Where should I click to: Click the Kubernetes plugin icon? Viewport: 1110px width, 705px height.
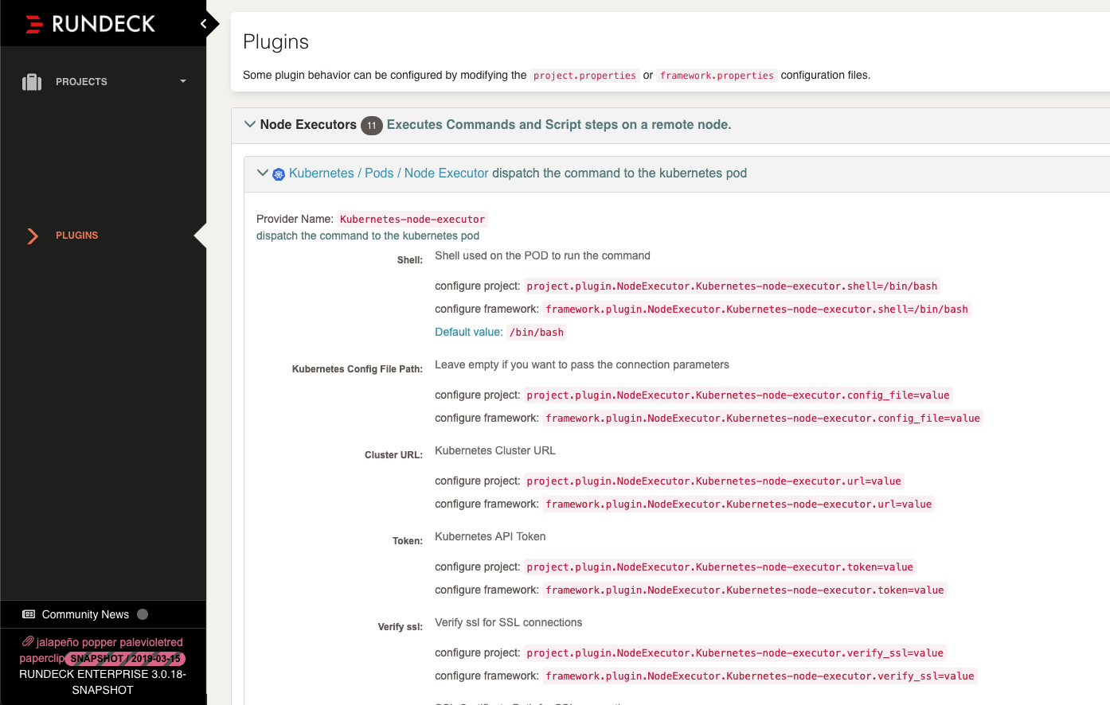(278, 173)
